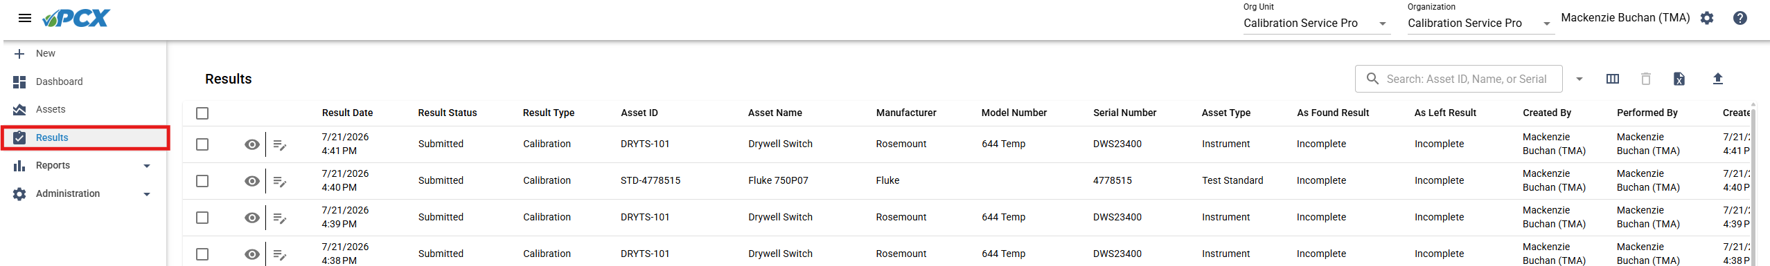Click the delete trash icon in Results toolbar
The image size is (1770, 266).
(1646, 79)
